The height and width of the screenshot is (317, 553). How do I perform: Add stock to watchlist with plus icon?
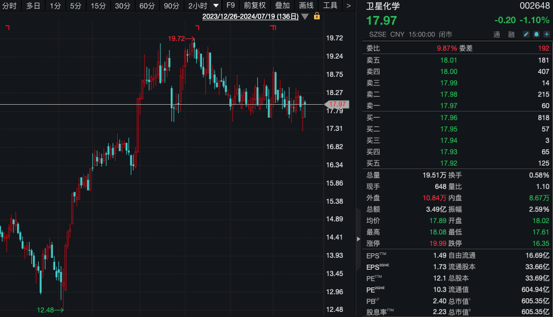coord(546,34)
